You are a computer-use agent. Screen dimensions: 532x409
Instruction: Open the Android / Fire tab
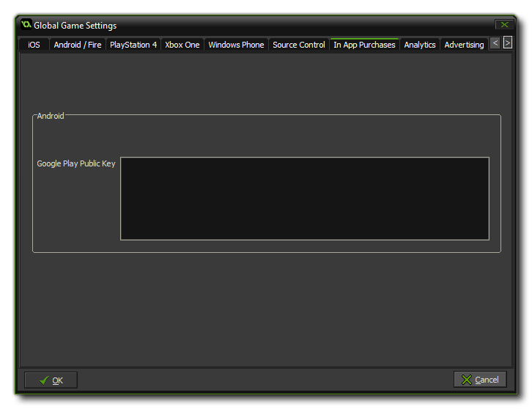(x=78, y=45)
